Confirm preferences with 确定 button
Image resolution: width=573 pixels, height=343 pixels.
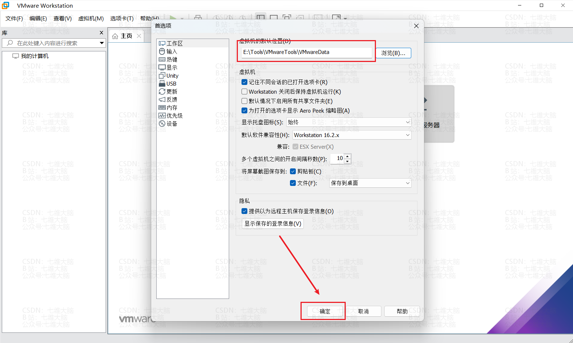coord(325,311)
